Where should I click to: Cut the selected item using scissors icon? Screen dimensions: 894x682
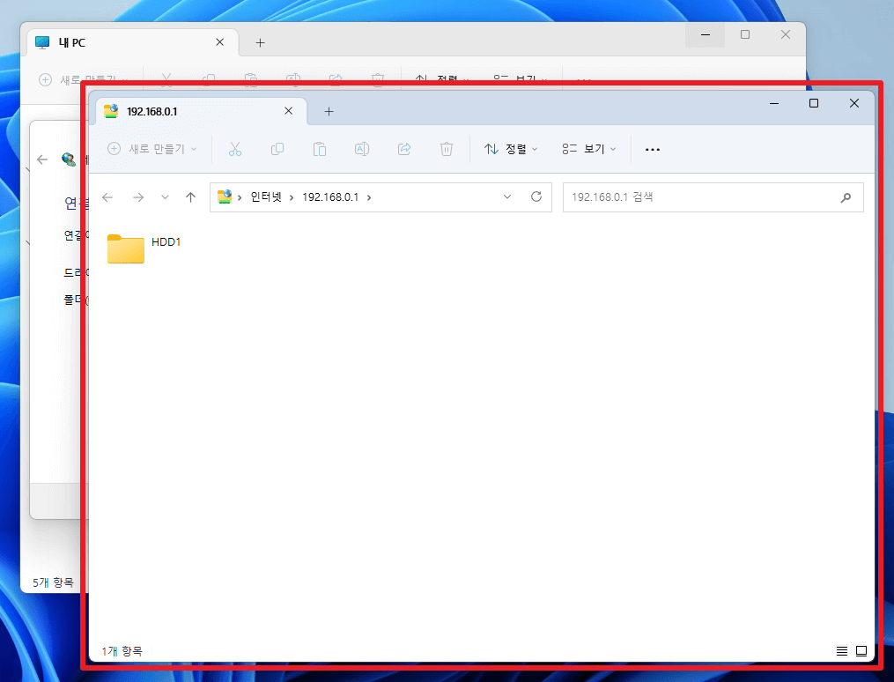(235, 148)
